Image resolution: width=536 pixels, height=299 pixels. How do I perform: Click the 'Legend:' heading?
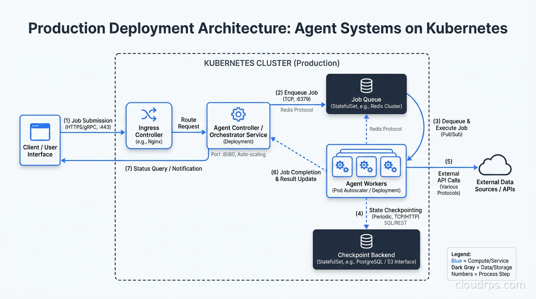tap(461, 254)
